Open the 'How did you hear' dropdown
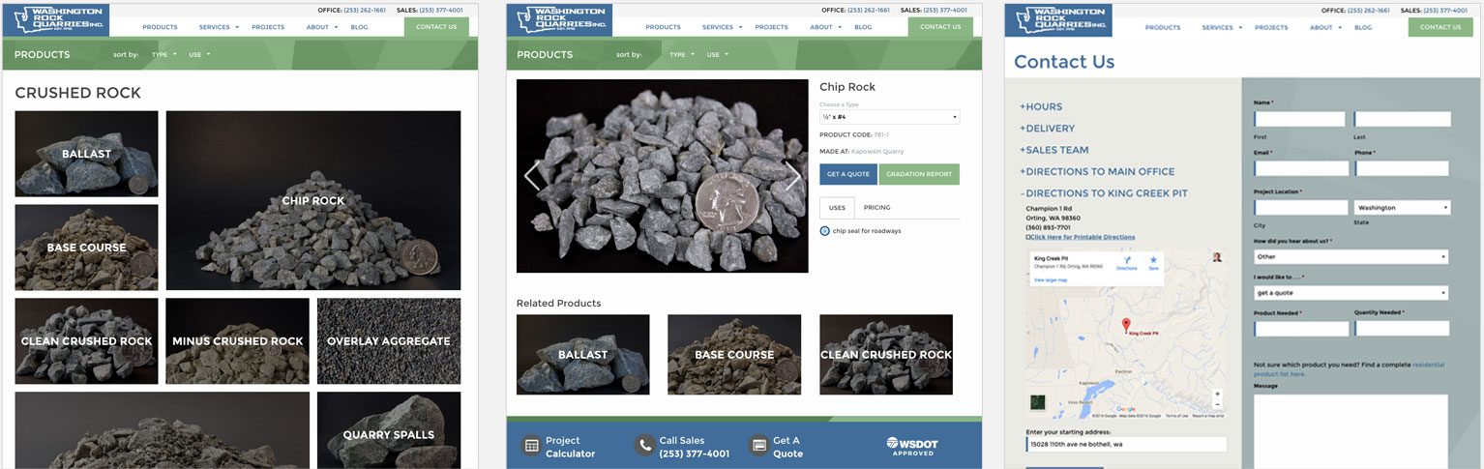This screenshot has height=469, width=1484. (x=1351, y=257)
